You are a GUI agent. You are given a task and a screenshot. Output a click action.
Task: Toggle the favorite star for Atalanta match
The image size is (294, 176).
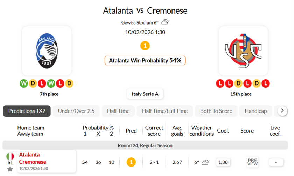[10, 169]
